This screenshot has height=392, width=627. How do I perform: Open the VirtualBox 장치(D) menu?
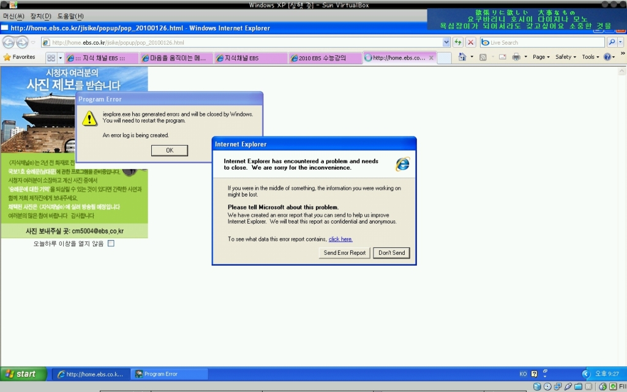click(41, 16)
